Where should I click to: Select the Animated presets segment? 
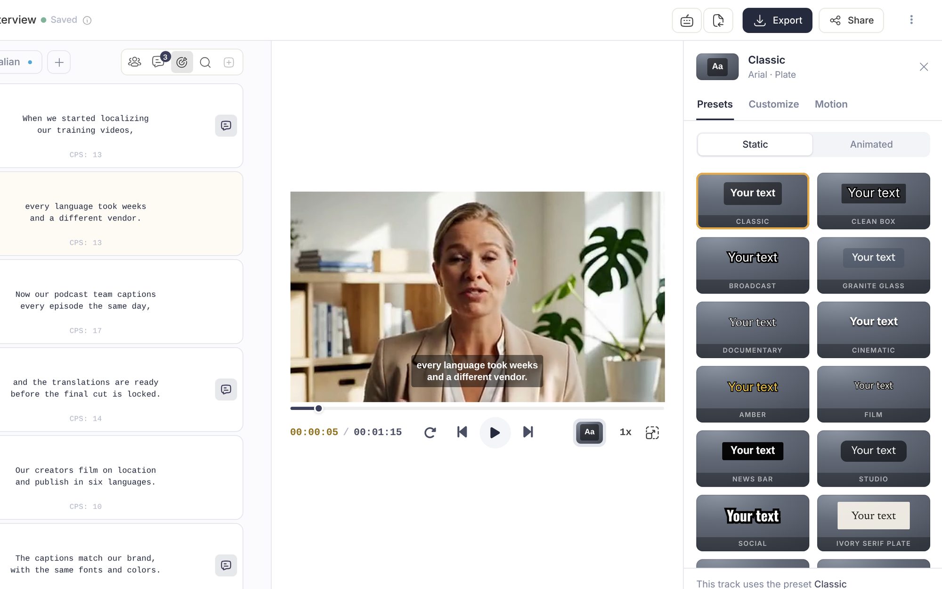point(871,144)
